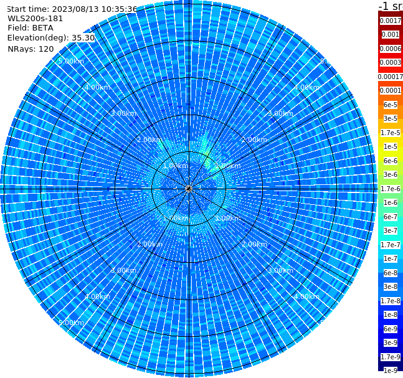Click the 4.00km range label in lower-right quadrant
Image resolution: width=403 pixels, height=378 pixels.
(306, 296)
